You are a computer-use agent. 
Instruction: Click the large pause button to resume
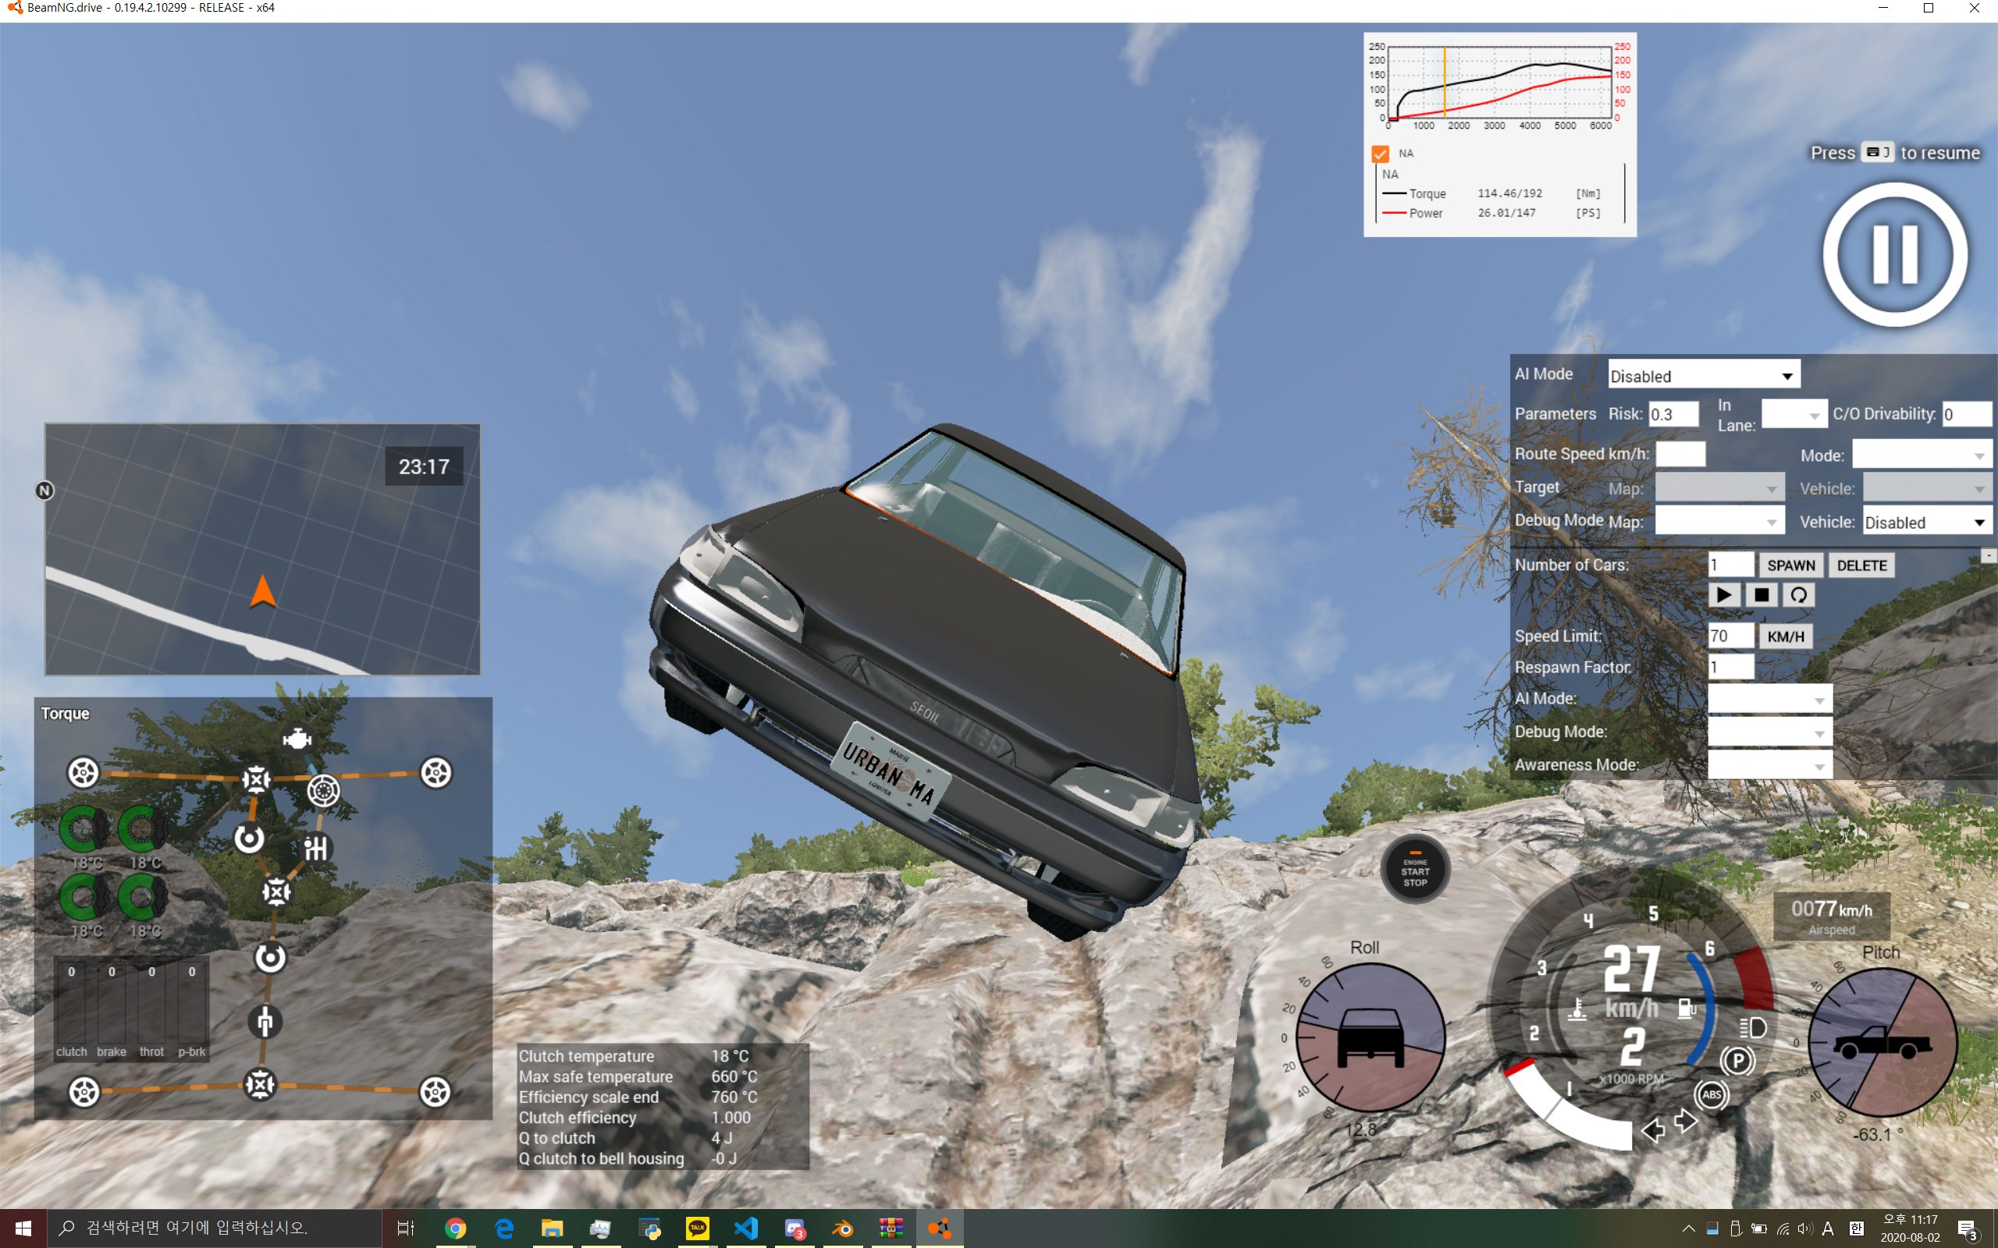click(x=1895, y=254)
